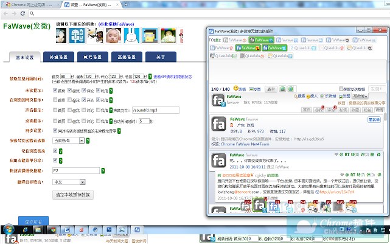Click the compose text area in FaWave popup
The image size is (390, 244).
pos(298,72)
